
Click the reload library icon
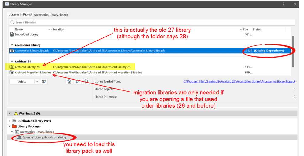78,82
